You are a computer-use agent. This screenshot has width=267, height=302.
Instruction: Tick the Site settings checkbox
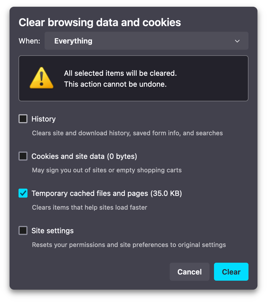click(x=23, y=231)
